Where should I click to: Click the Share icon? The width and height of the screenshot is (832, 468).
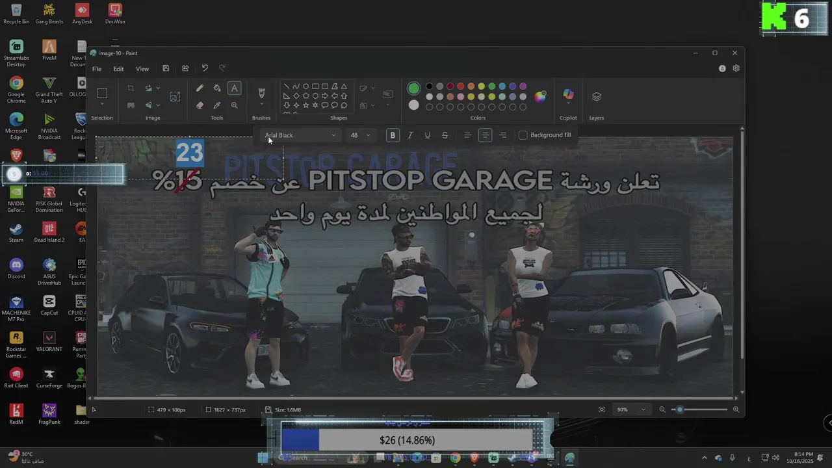(x=185, y=68)
